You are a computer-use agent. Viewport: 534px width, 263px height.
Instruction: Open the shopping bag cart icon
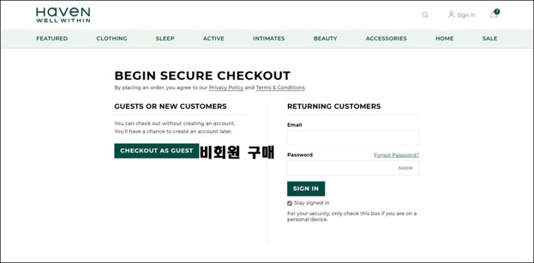494,14
